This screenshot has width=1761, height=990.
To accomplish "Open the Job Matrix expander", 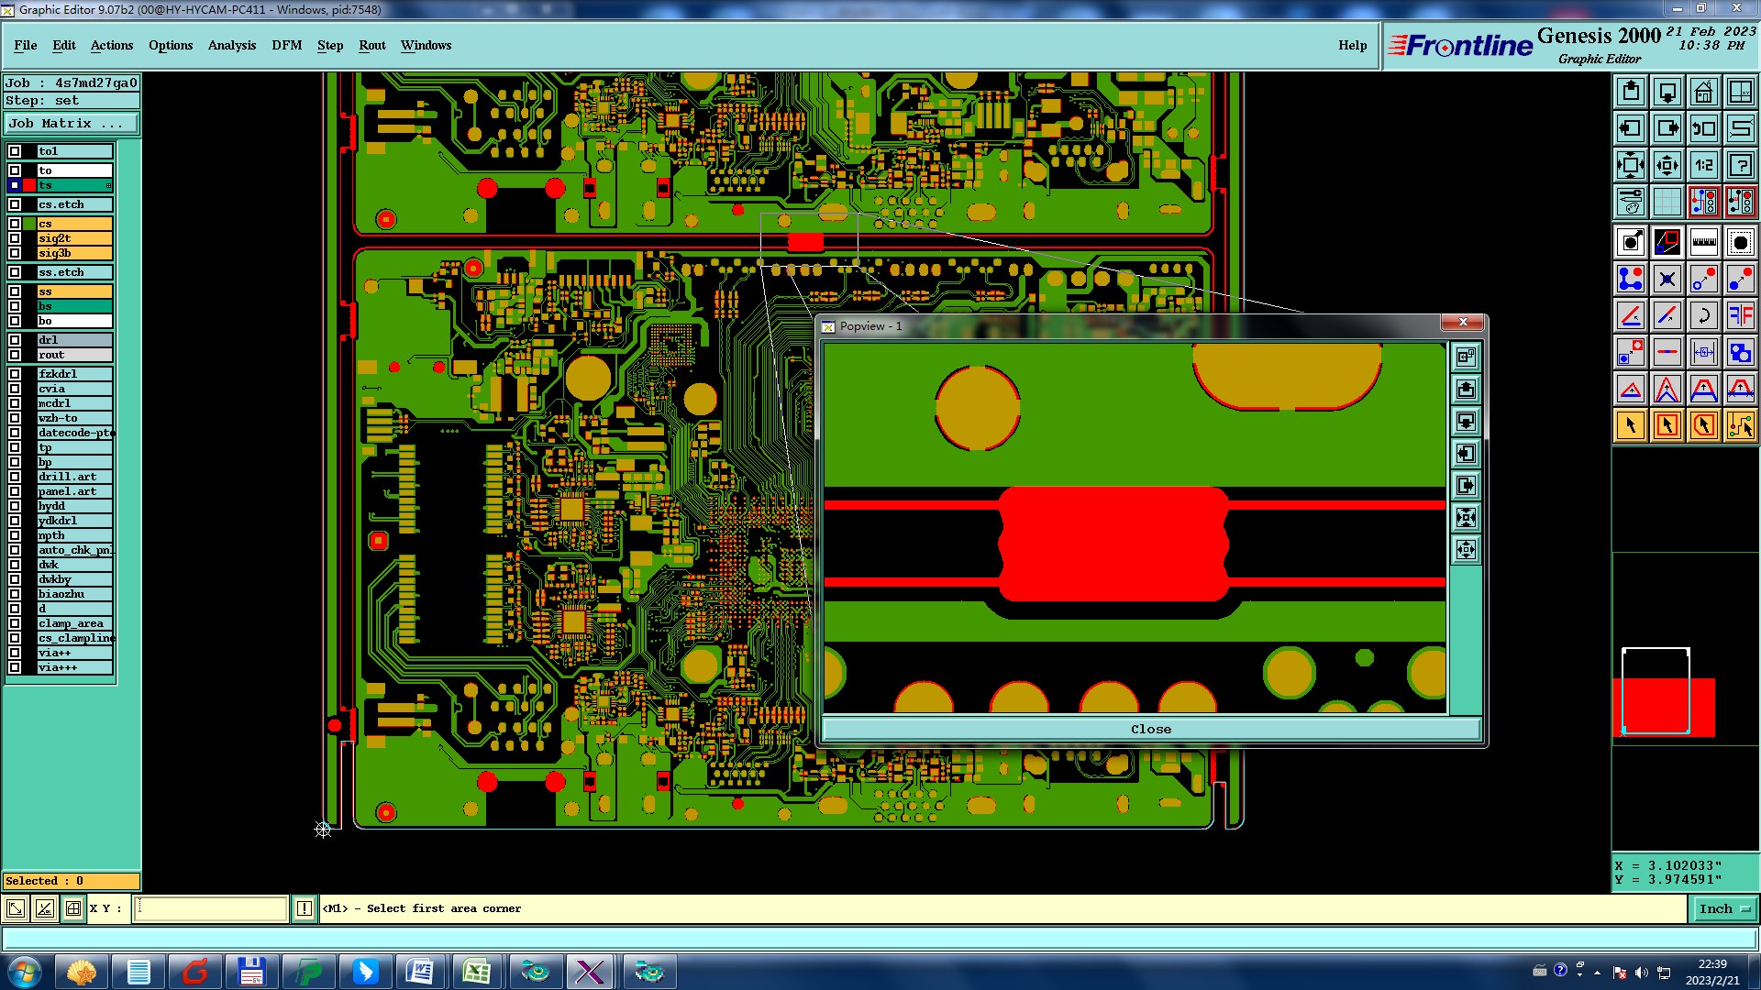I will (72, 123).
